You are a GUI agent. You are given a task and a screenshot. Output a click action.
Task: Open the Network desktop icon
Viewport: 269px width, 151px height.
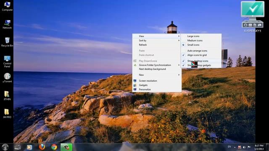(x=7, y=24)
